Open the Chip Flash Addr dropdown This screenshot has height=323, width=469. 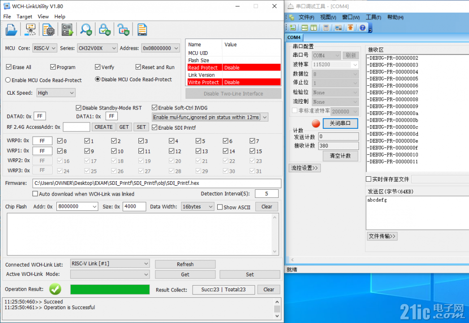77,206
